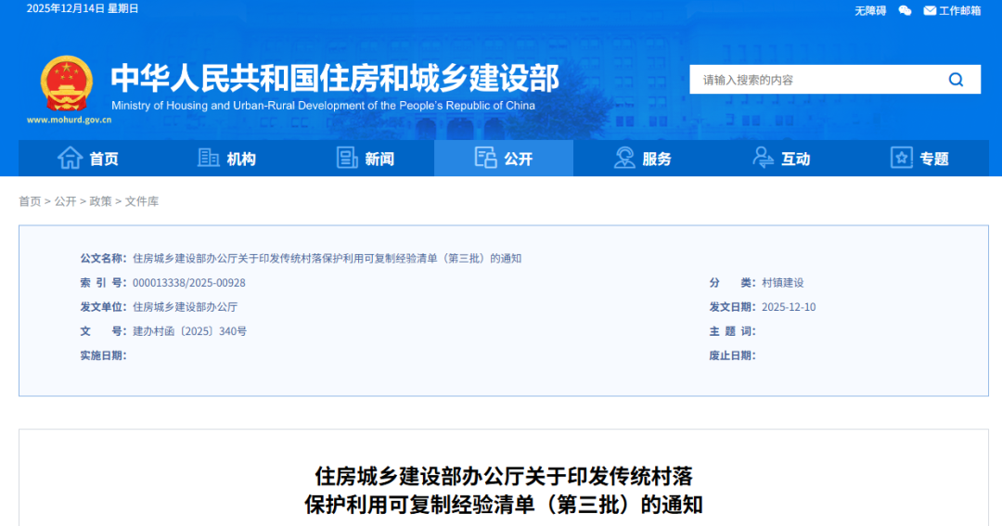Viewport: 1002px width, 526px height.
Task: Go to 首页 in the breadcrumb
Action: [x=30, y=201]
